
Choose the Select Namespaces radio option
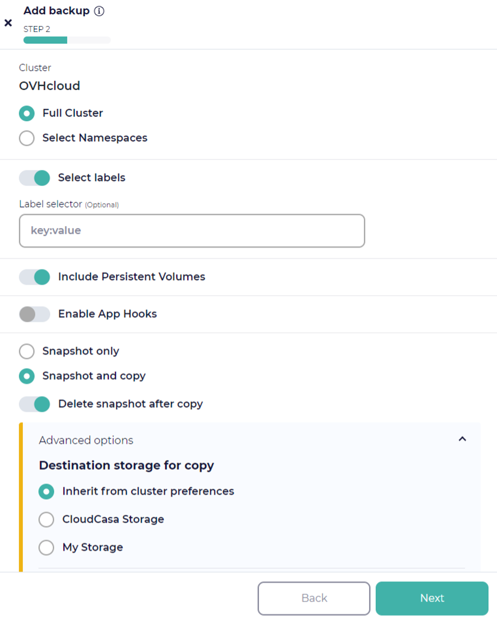point(27,138)
